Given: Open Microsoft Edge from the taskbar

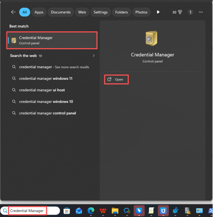Looking at the screenshot, I should point(91,211).
